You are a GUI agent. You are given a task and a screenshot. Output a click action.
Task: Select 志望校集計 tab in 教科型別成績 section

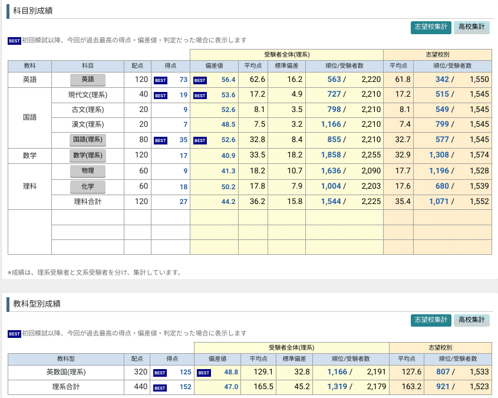[x=431, y=320]
